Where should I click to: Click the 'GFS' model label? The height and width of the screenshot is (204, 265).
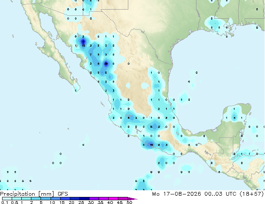[x=63, y=194]
